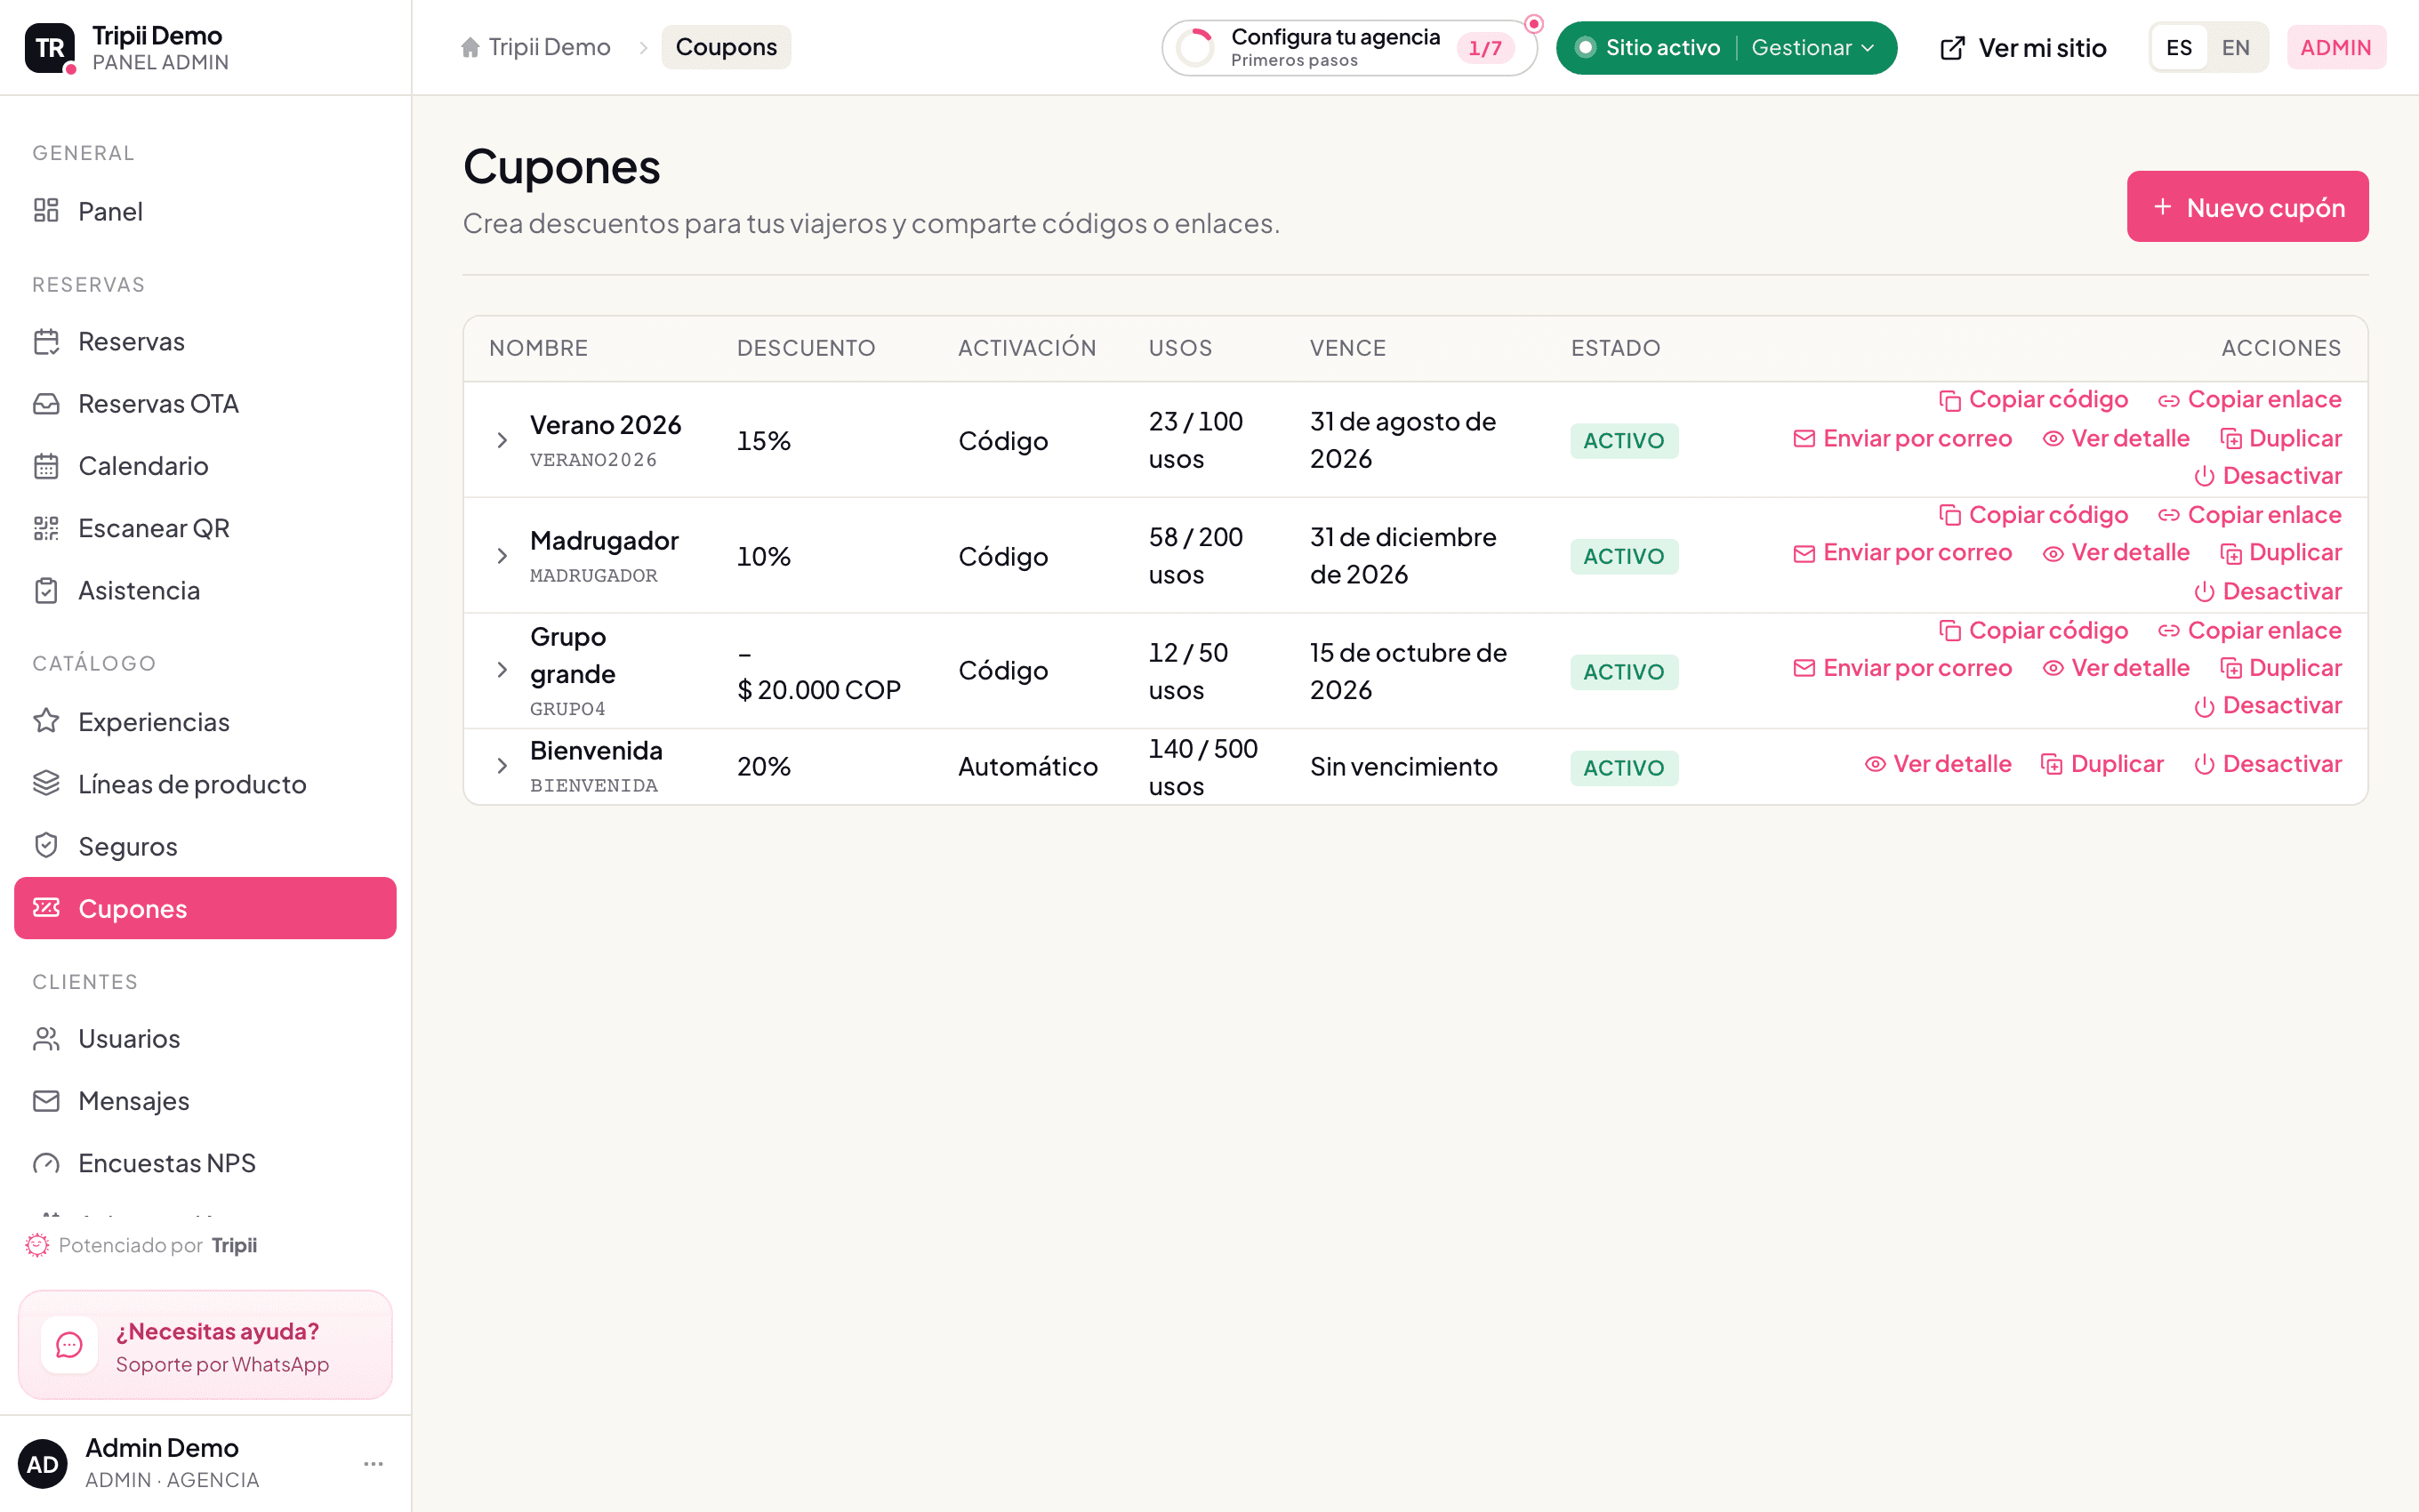The height and width of the screenshot is (1512, 2419).
Task: Click the Mensajes envelope icon
Action: (x=46, y=1101)
